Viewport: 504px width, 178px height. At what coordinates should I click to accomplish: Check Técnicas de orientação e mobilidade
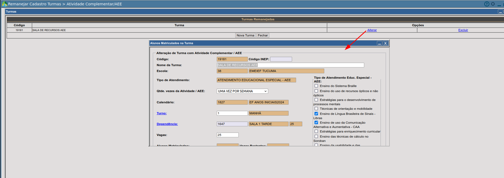pyautogui.click(x=316, y=109)
